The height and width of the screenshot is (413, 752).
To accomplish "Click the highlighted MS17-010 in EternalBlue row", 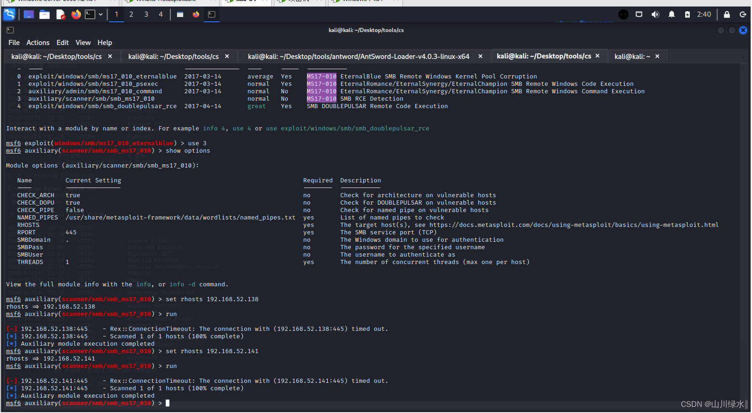I will tap(322, 77).
